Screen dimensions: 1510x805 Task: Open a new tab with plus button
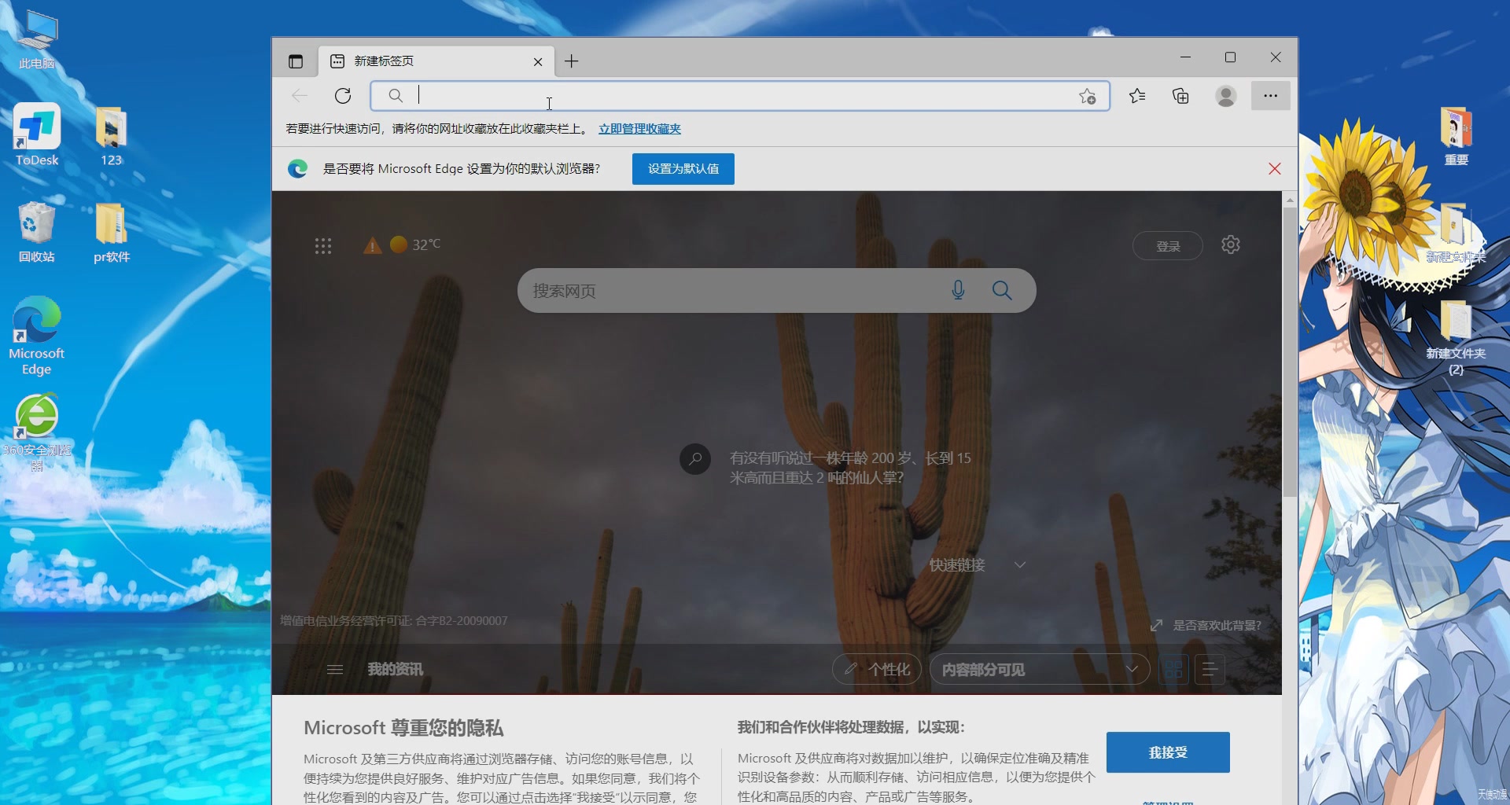(x=572, y=61)
